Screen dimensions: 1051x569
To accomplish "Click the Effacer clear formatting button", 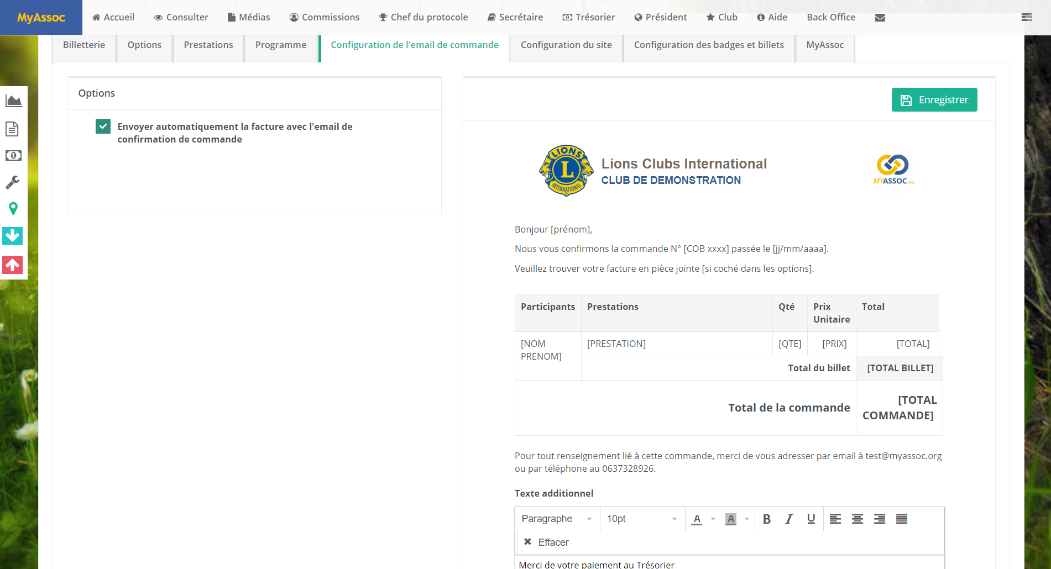I will click(546, 542).
